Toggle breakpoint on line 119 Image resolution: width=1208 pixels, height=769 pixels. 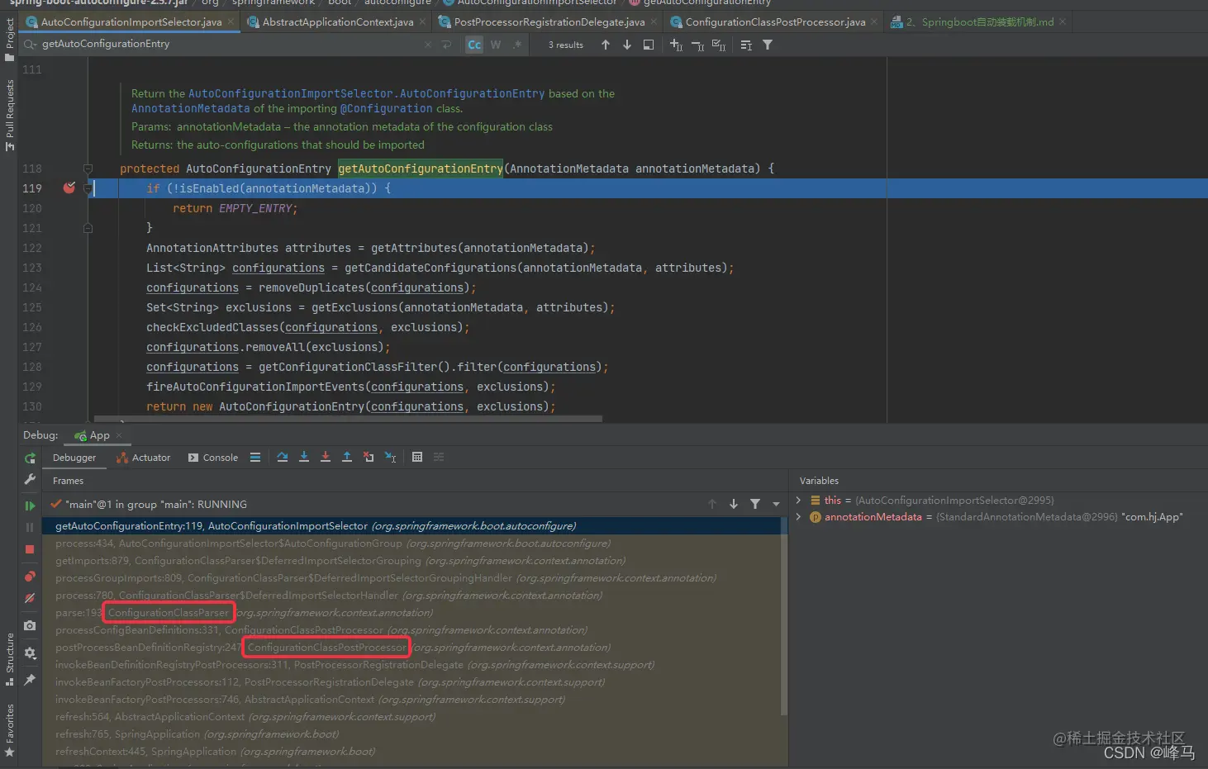pos(69,188)
